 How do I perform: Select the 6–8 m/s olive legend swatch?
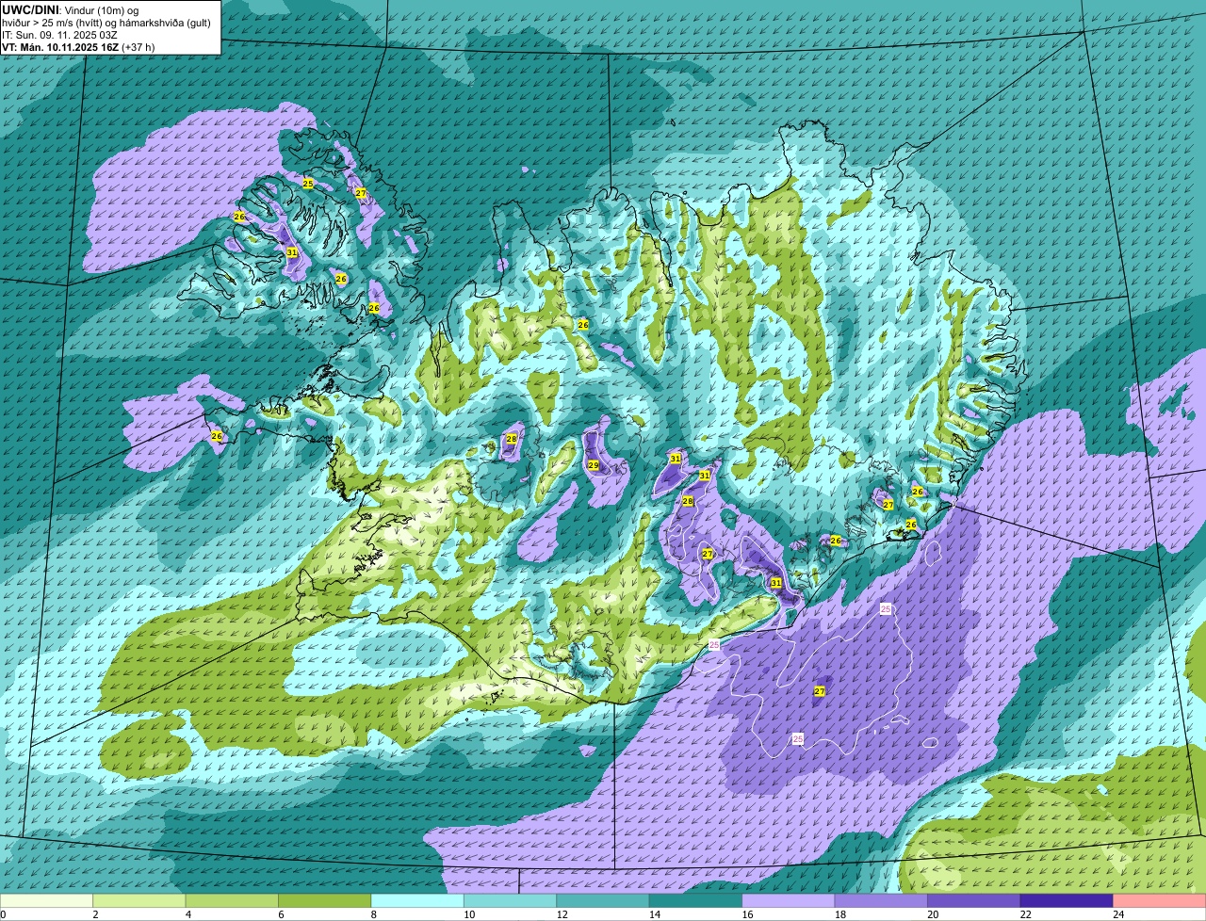point(325,901)
